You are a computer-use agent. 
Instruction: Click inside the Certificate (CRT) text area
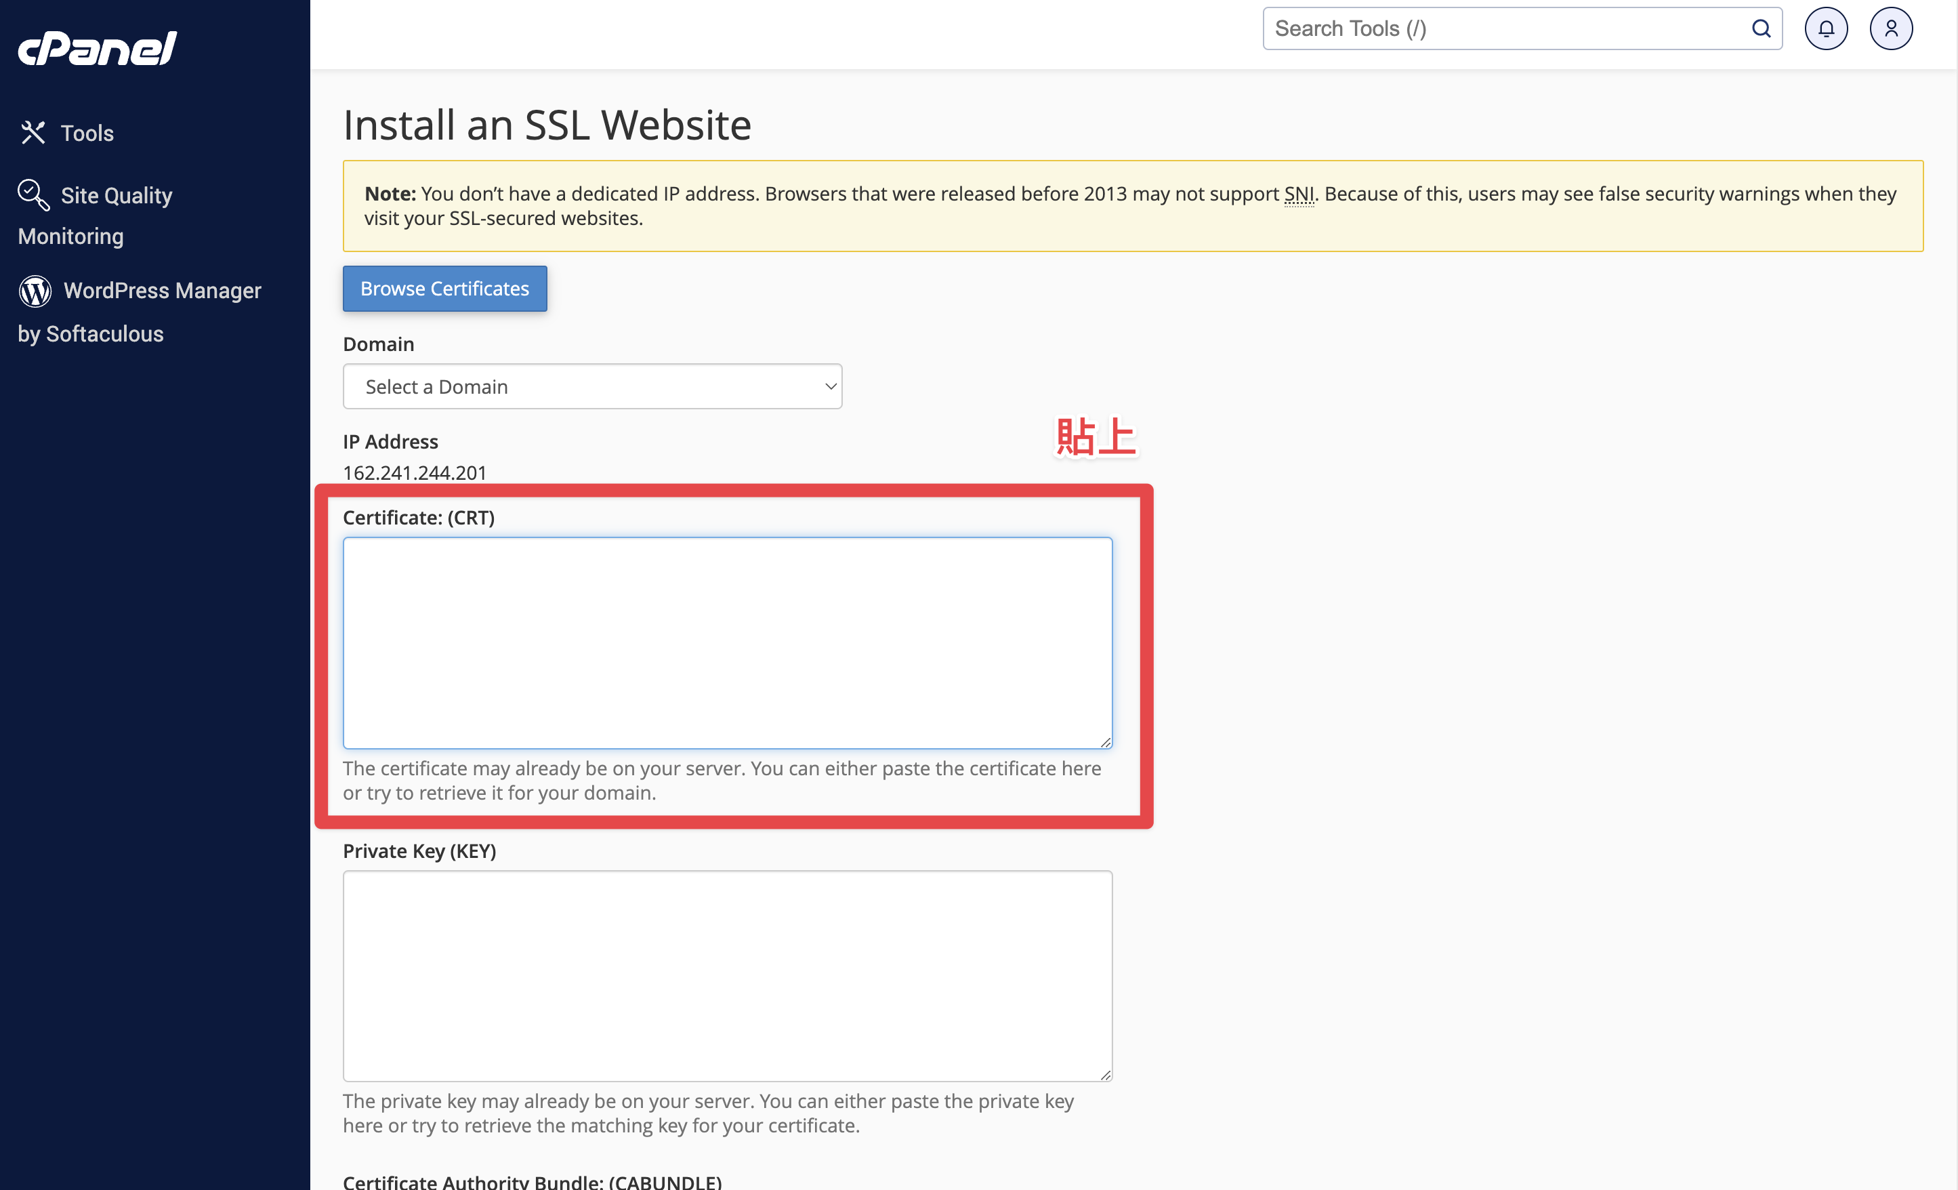(727, 643)
